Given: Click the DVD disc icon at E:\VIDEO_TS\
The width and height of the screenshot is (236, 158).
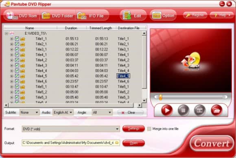Looking at the screenshot, I should (x=12, y=33).
